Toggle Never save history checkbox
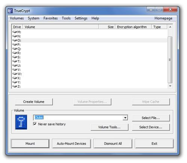 pyautogui.click(x=35, y=124)
